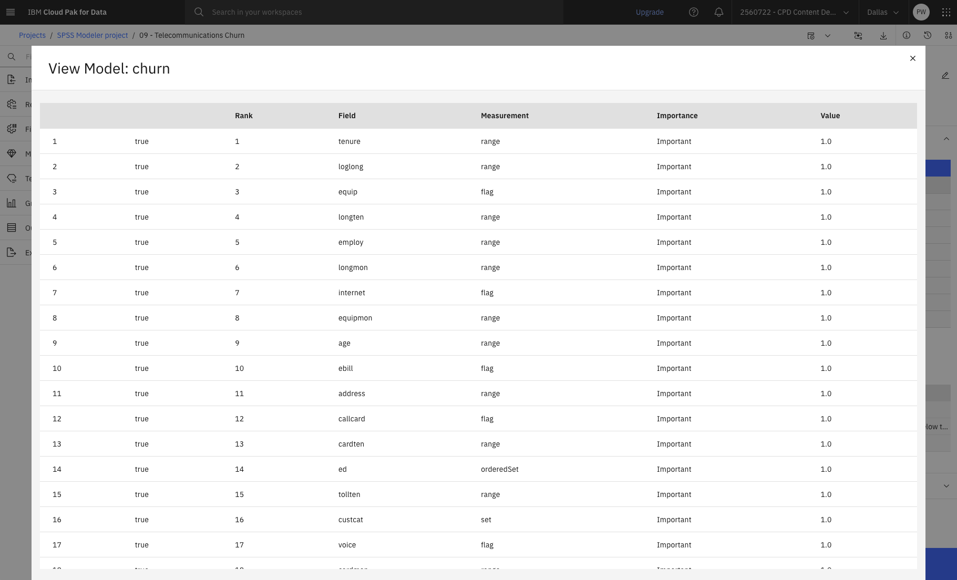Click the longmon field cell
Image resolution: width=957 pixels, height=580 pixels.
[x=353, y=267]
